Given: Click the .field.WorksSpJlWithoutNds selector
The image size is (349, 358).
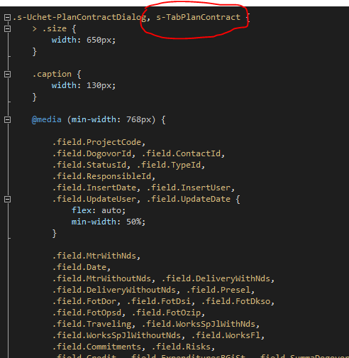Looking at the screenshot, I should pyautogui.click(x=116, y=335).
